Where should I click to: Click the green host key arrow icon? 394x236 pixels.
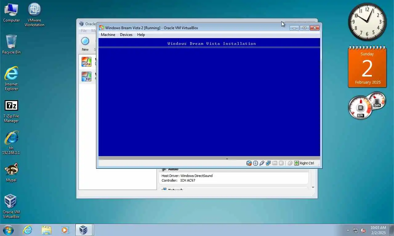(x=296, y=163)
